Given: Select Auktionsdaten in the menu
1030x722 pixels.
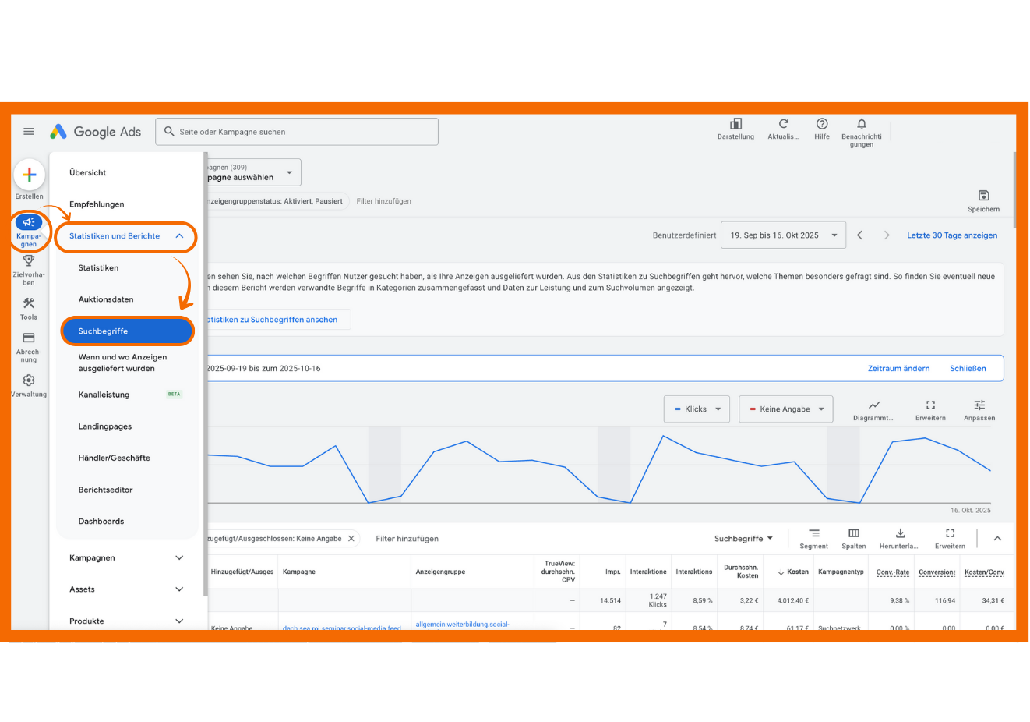Looking at the screenshot, I should pos(106,299).
